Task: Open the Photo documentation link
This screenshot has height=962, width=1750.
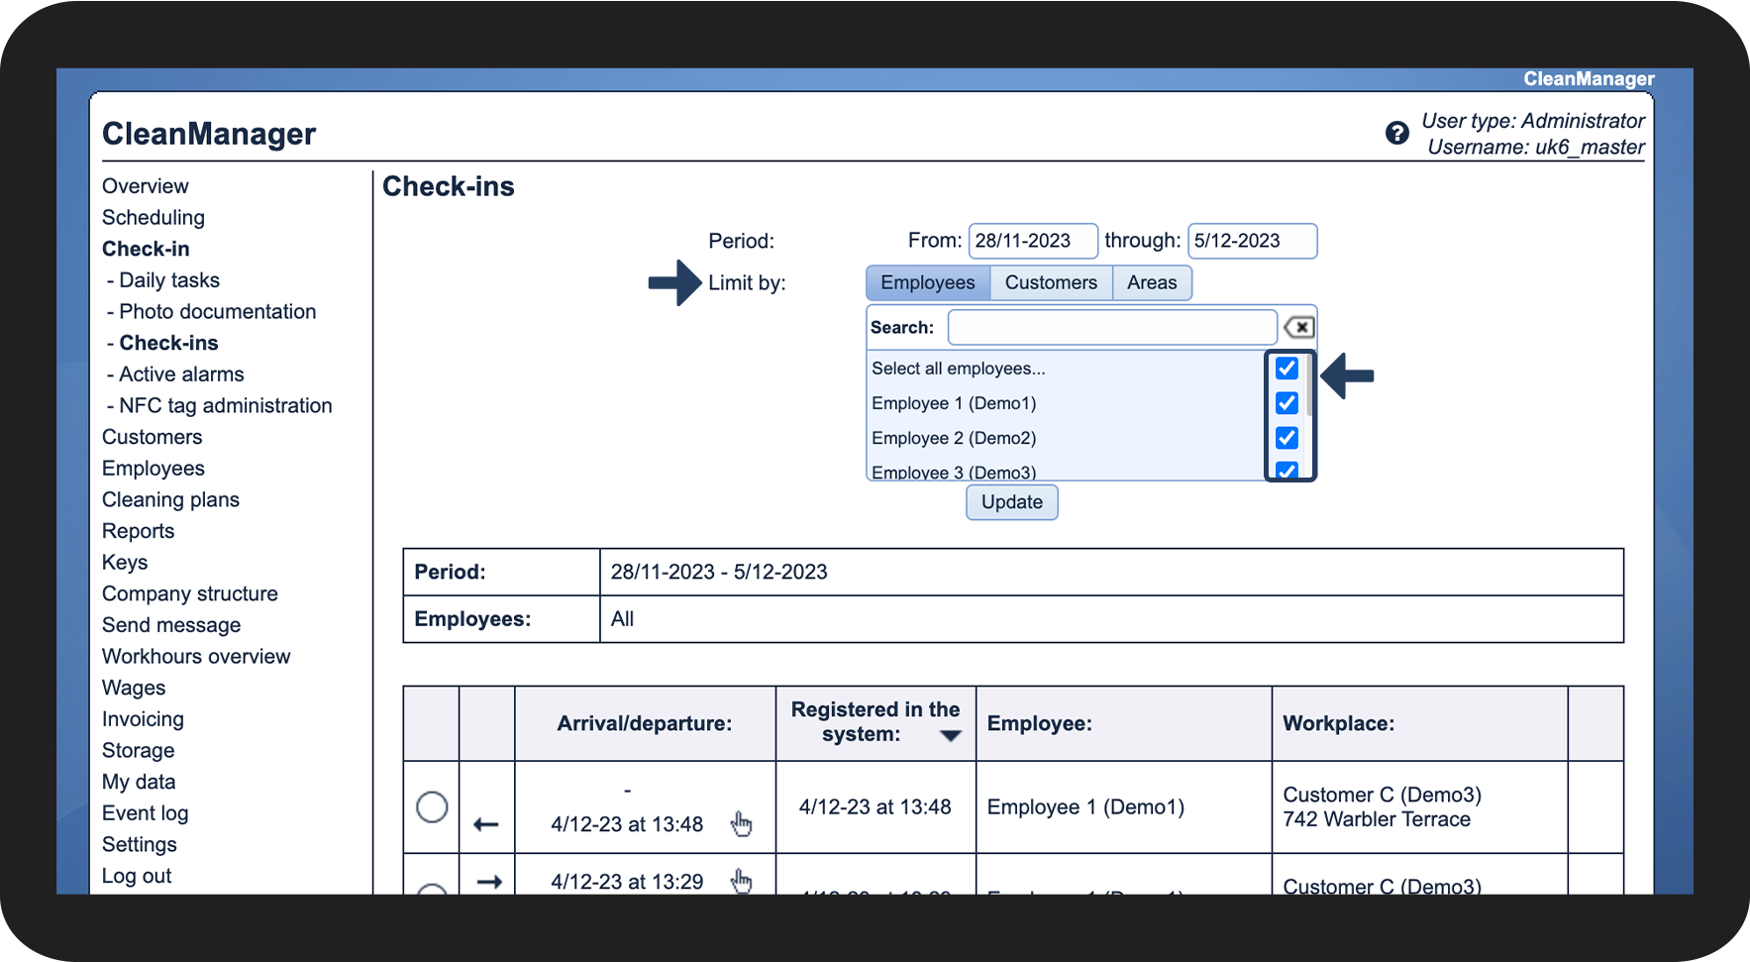Action: (218, 311)
